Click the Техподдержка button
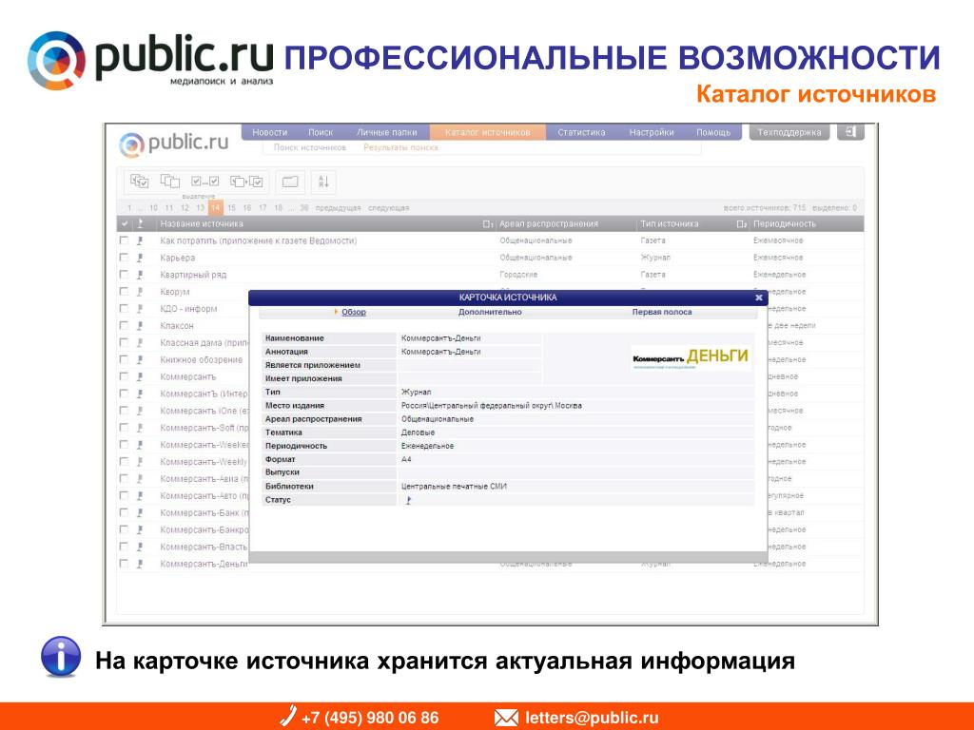This screenshot has width=974, height=730. 789,132
